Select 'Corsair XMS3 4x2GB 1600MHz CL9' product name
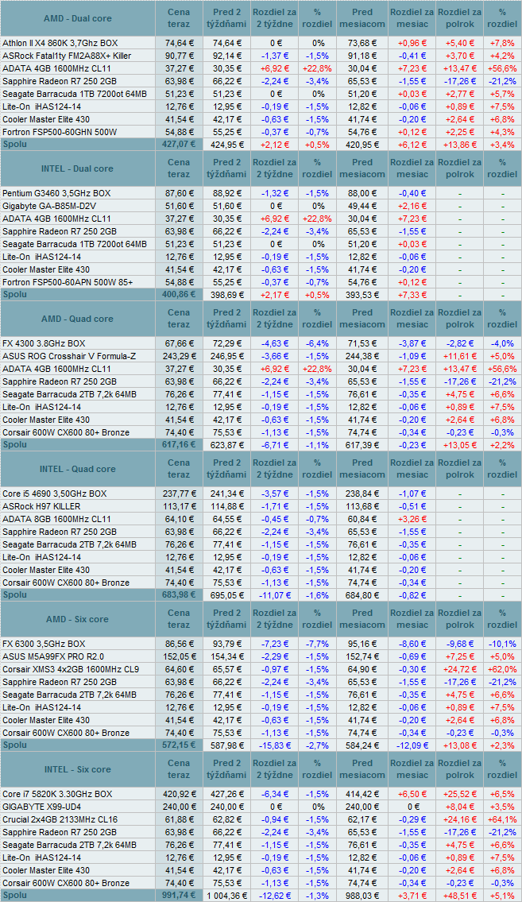This screenshot has height=902, width=522. pyautogui.click(x=71, y=669)
